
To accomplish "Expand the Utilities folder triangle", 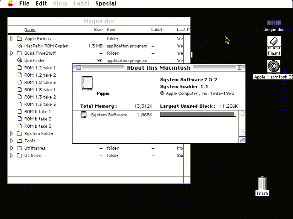I will [12, 155].
